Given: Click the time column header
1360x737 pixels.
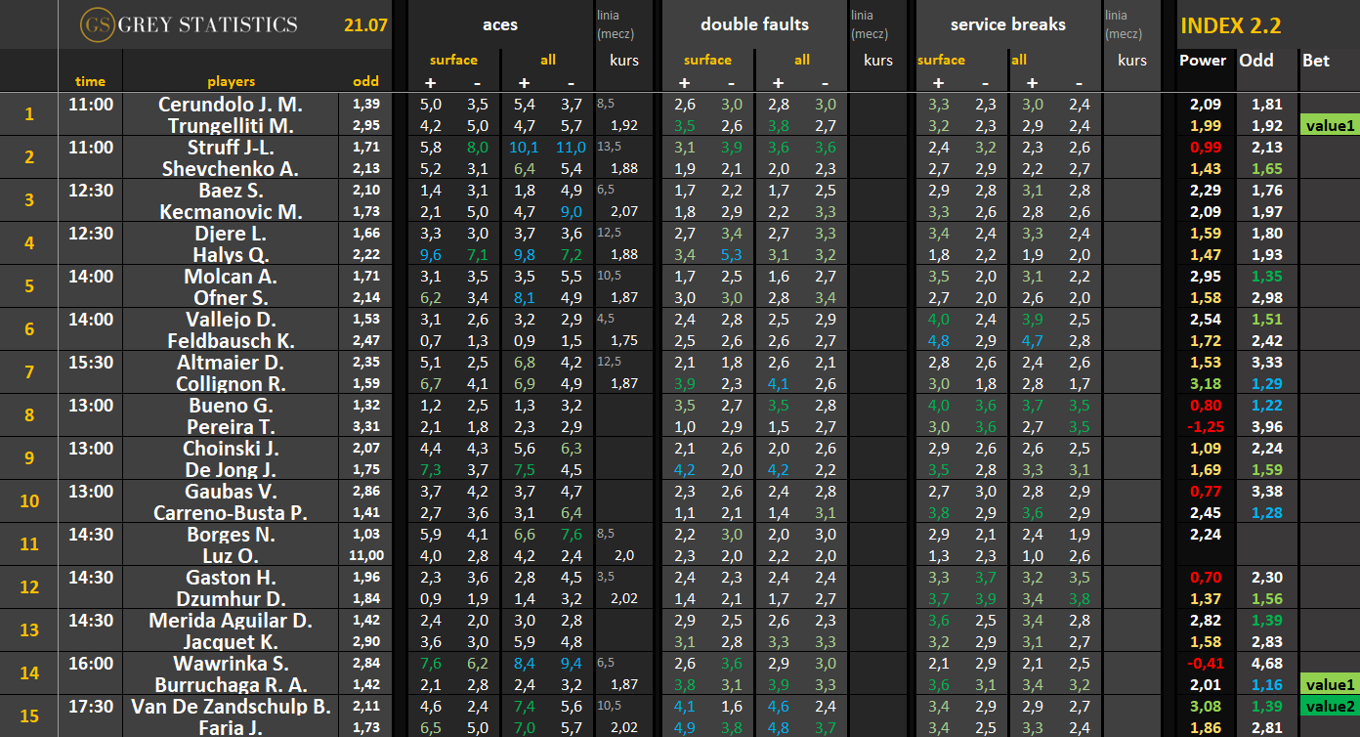Looking at the screenshot, I should click(90, 82).
